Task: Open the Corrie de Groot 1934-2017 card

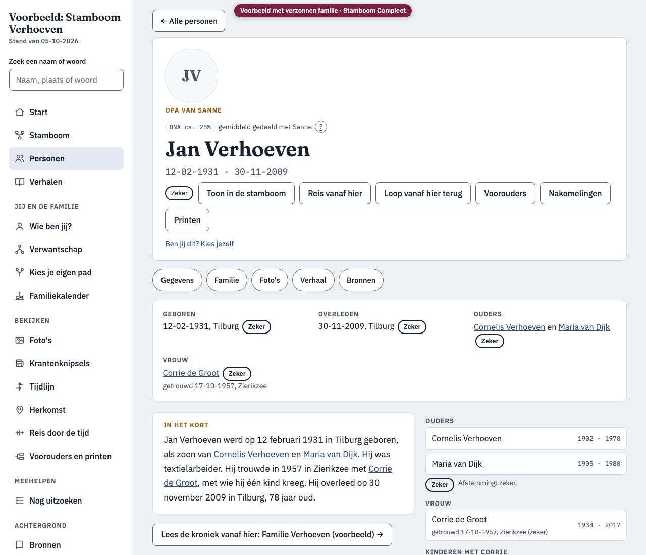Action: (x=526, y=525)
